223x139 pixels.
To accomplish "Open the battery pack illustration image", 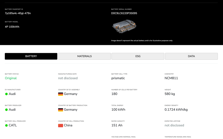I will 124,26.
